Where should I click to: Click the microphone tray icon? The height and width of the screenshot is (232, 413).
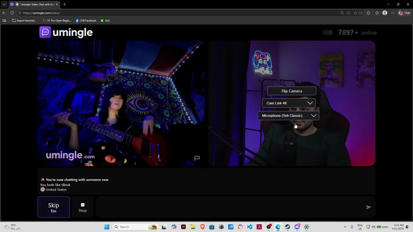coord(352,227)
